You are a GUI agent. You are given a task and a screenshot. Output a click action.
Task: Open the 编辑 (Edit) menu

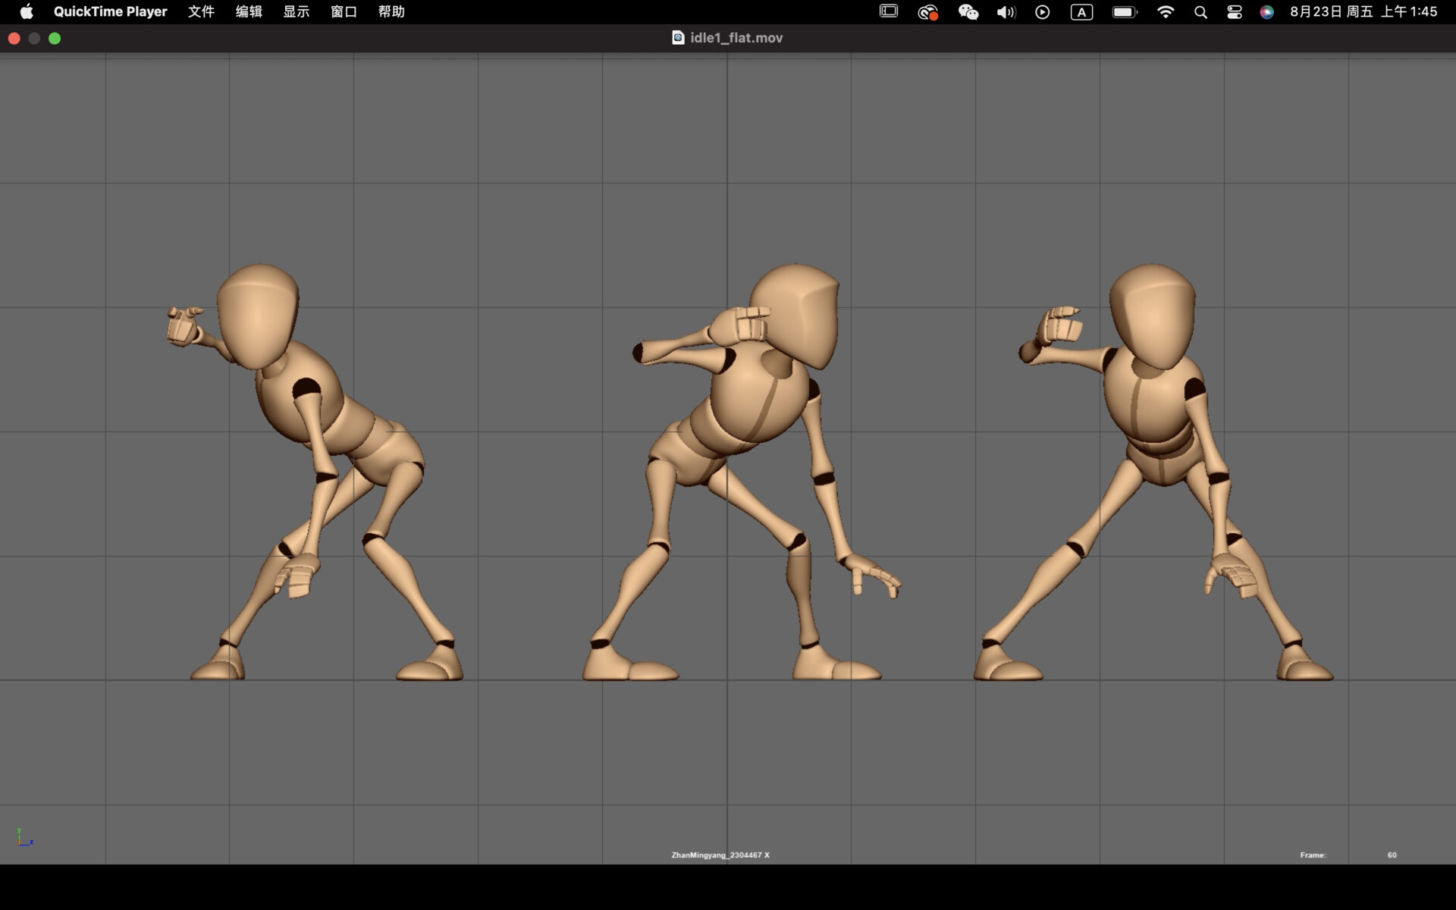(x=249, y=11)
